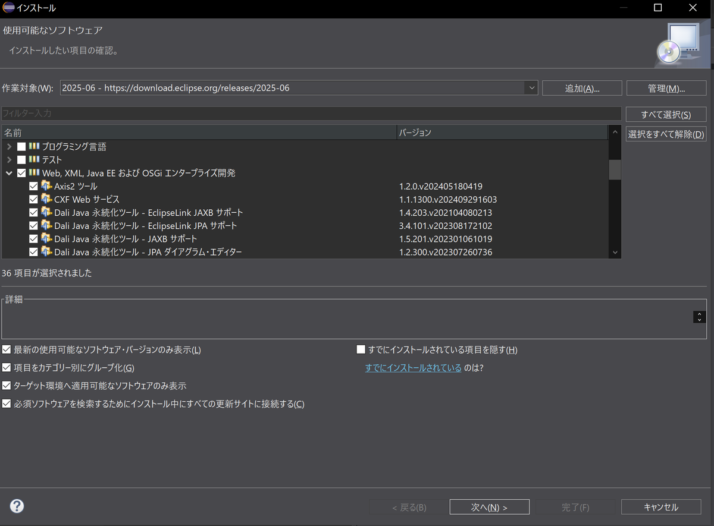Expand the テスト category
The height and width of the screenshot is (526, 714).
pyautogui.click(x=9, y=160)
